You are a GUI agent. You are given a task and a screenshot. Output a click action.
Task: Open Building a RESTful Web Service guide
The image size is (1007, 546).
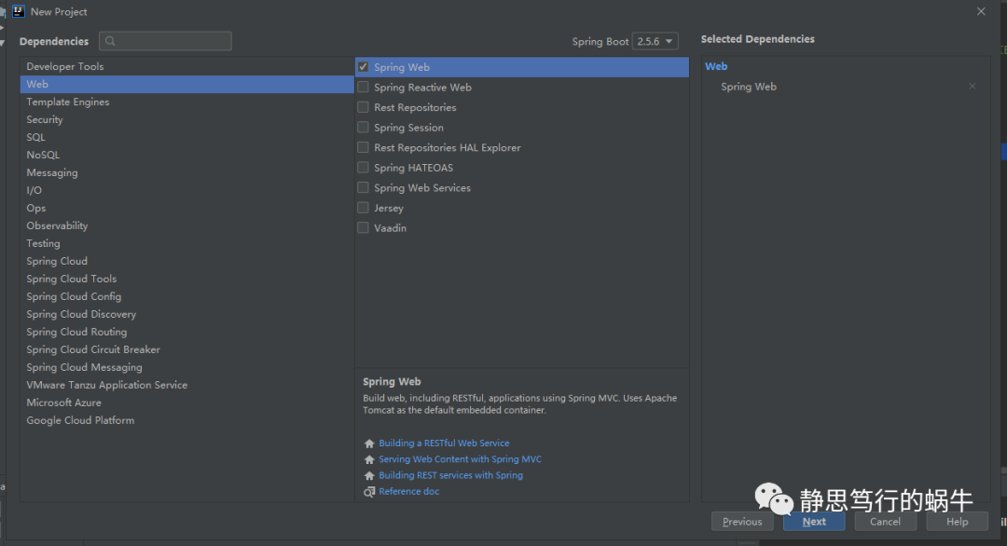pos(444,444)
